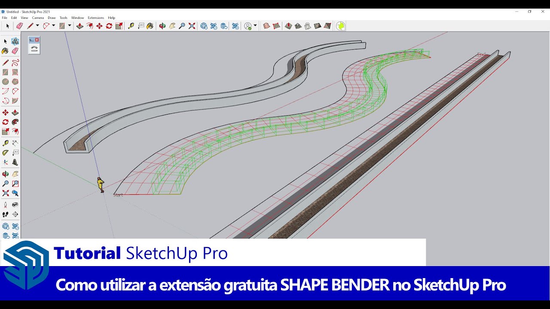Expand the Shape tool dropdown arrow

tap(69, 26)
